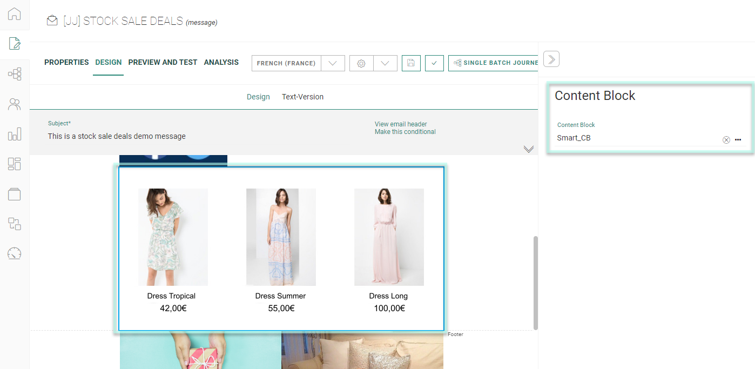Click the validate checkmark button
755x369 pixels.
(x=434, y=63)
